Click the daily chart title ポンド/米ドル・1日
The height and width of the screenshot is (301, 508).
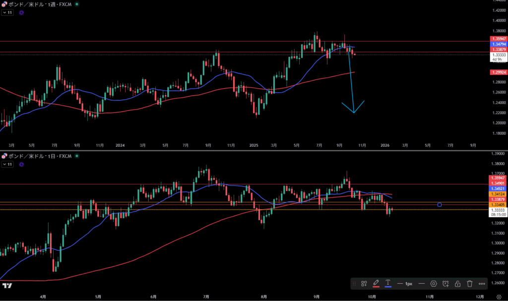40,156
